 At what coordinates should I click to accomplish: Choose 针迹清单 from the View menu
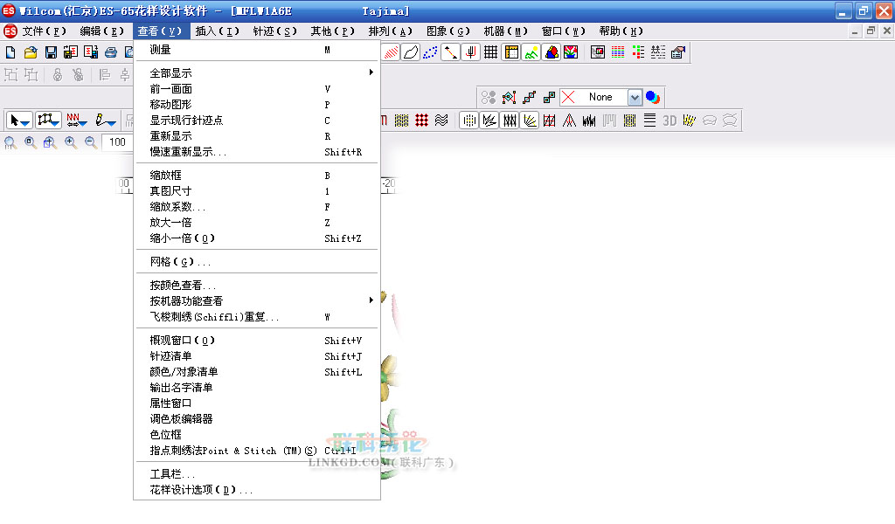click(171, 356)
